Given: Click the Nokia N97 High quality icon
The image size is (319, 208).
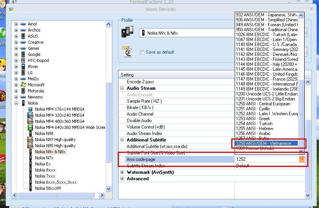Looking at the screenshot, I should (30, 140).
